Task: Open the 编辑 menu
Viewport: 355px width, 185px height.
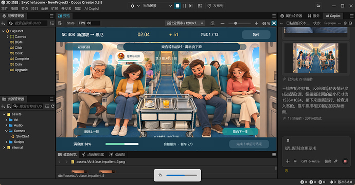Action: pos(14,9)
